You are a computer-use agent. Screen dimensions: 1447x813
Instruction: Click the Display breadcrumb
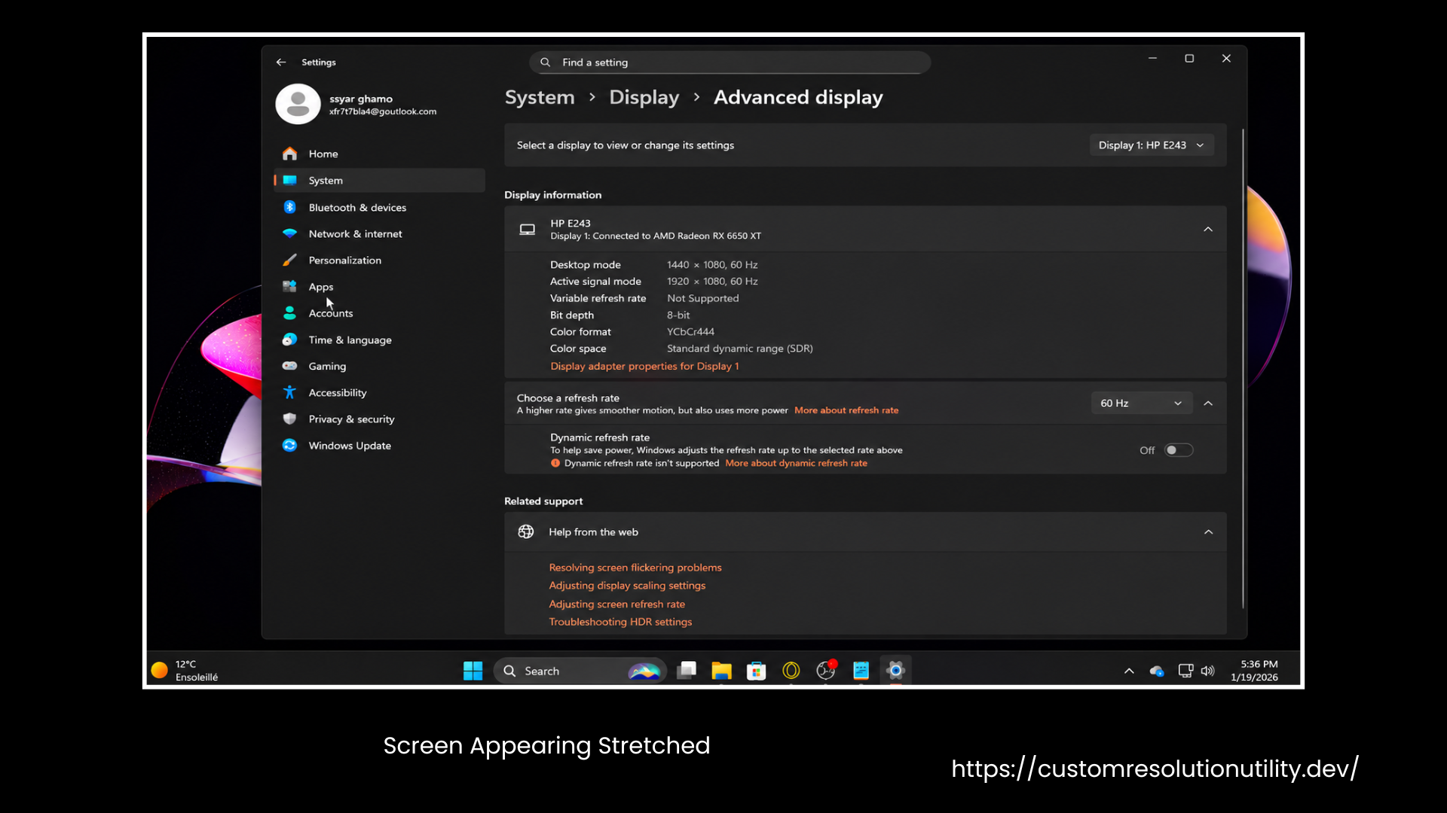pos(644,97)
